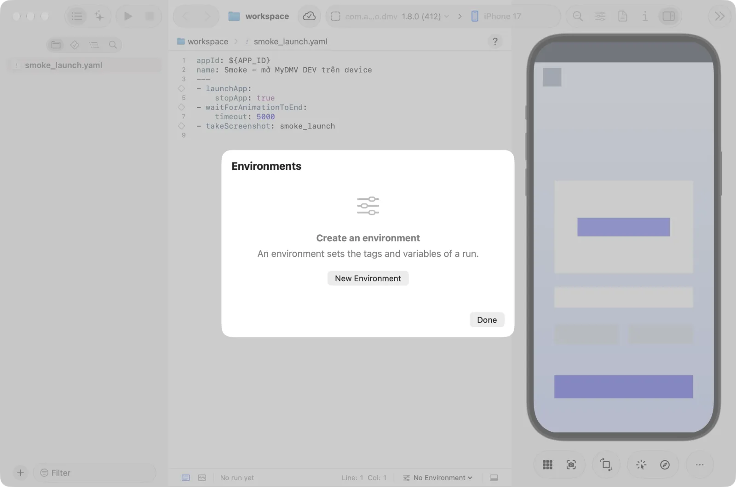
Task: Activate the tap inspector cursor icon
Action: click(x=641, y=465)
